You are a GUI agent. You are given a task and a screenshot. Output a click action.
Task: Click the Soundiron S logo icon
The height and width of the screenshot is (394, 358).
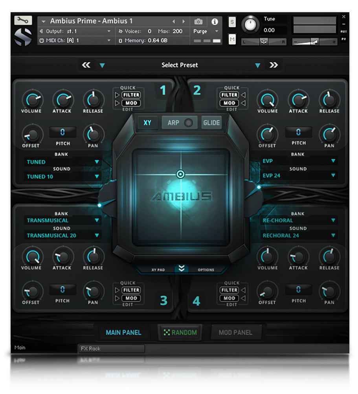click(24, 36)
